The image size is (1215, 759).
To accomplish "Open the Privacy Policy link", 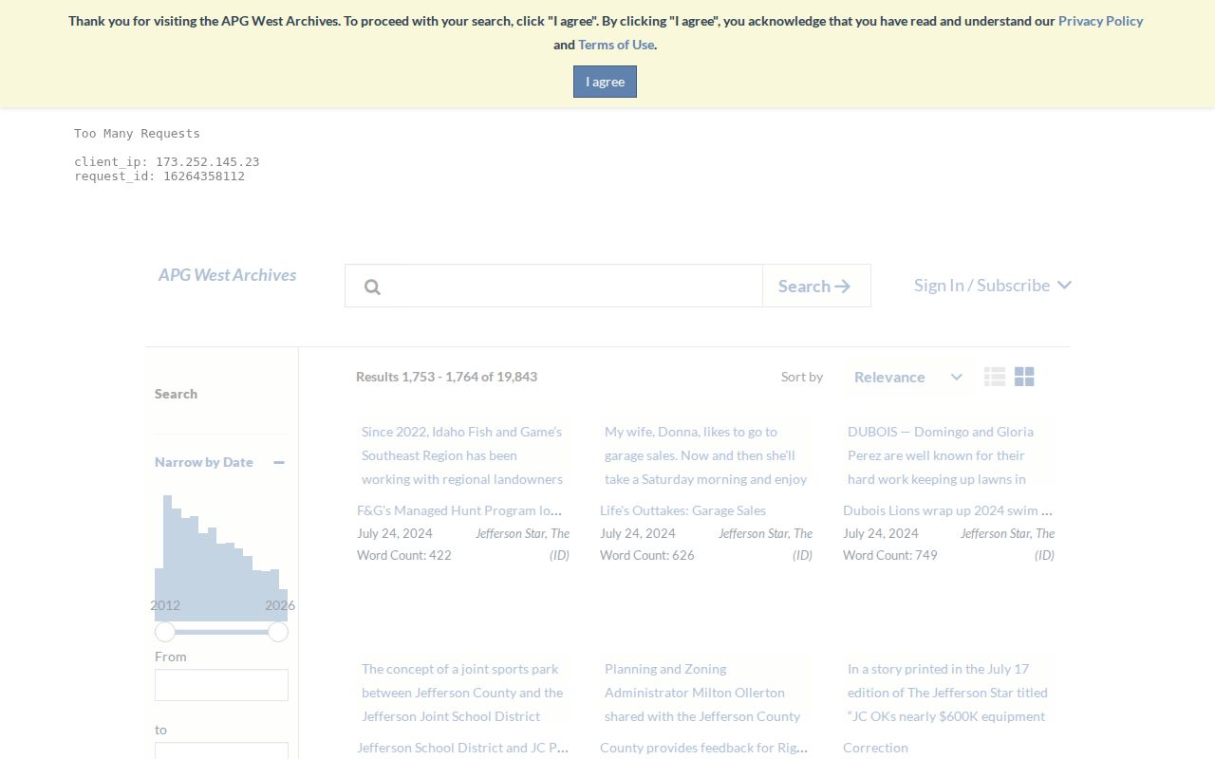I will (1100, 21).
